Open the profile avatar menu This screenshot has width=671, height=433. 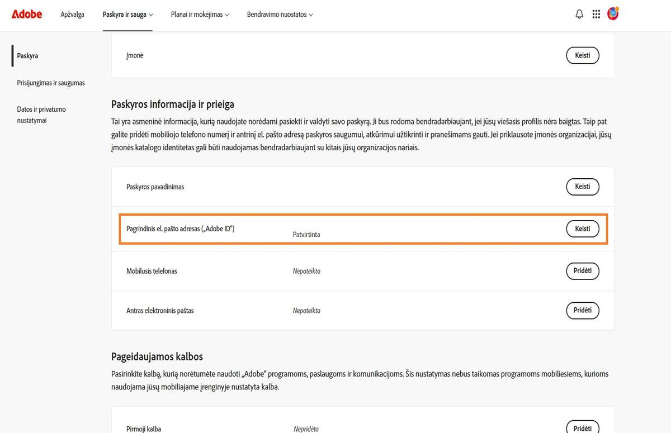[x=612, y=14]
